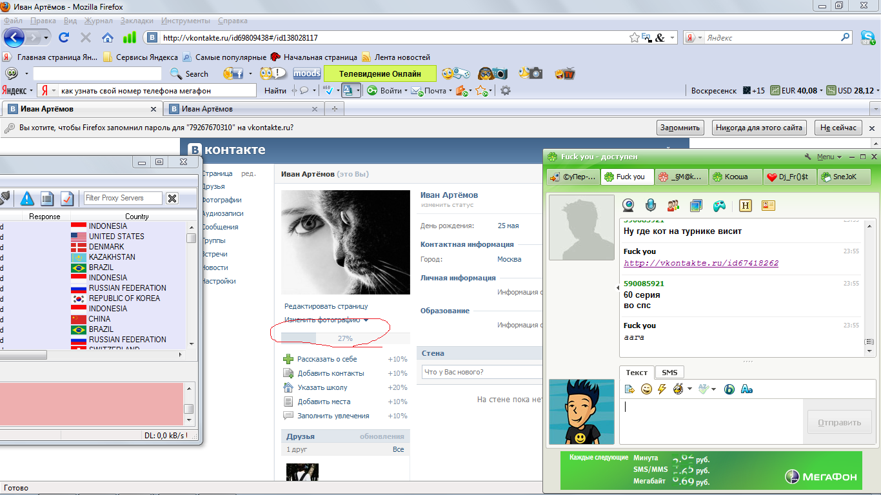The width and height of the screenshot is (881, 495).
Task: Click the Filter Proxy Servers field
Action: [123, 198]
